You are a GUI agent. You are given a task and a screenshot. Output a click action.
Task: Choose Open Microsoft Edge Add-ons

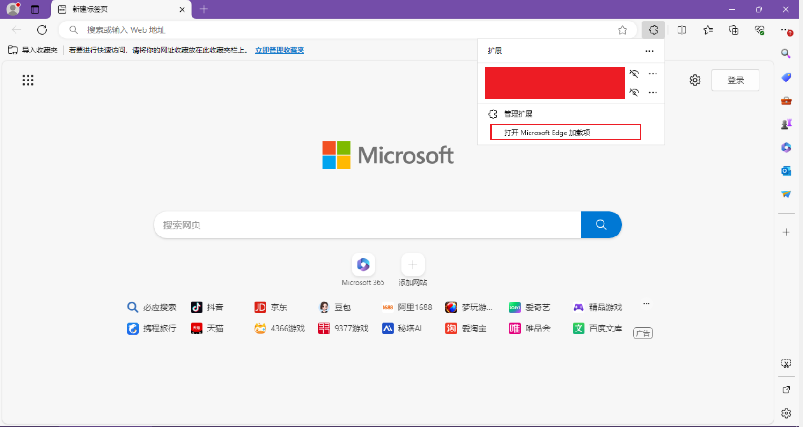[547, 133]
